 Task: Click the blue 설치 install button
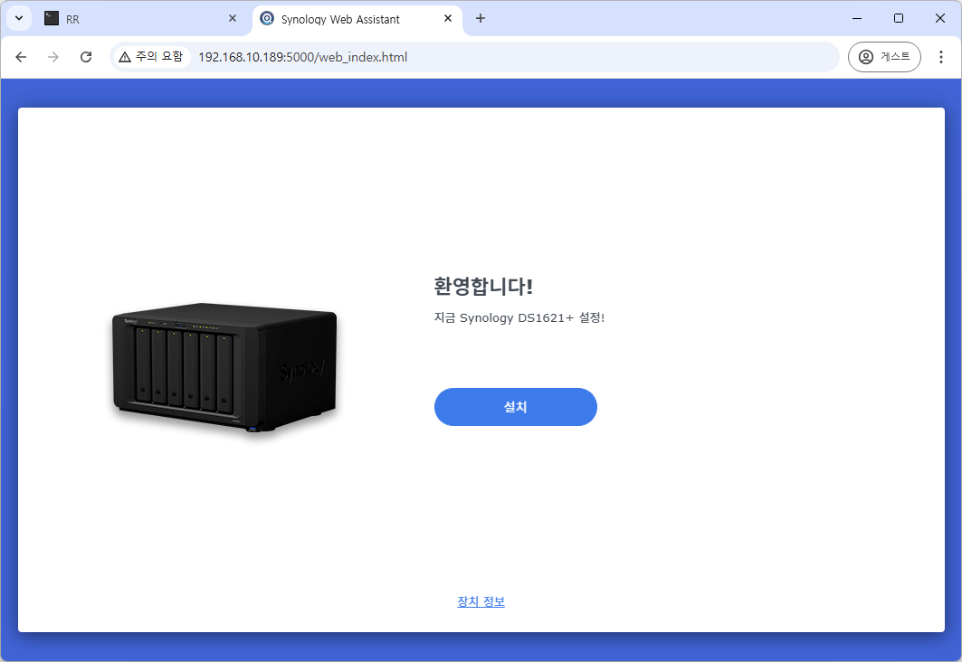pos(515,407)
